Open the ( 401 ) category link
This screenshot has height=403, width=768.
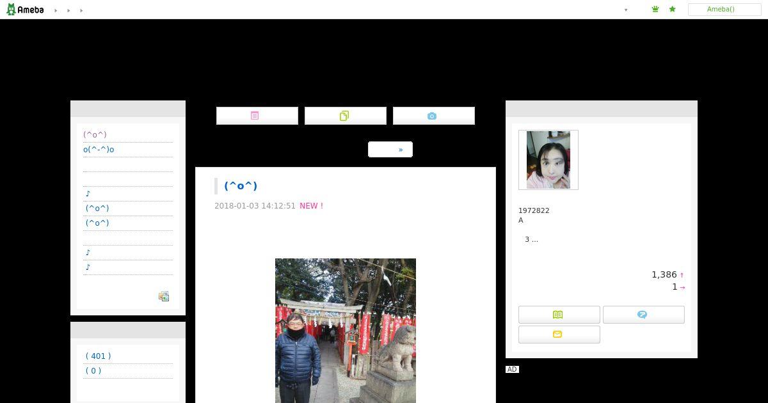tap(98, 356)
